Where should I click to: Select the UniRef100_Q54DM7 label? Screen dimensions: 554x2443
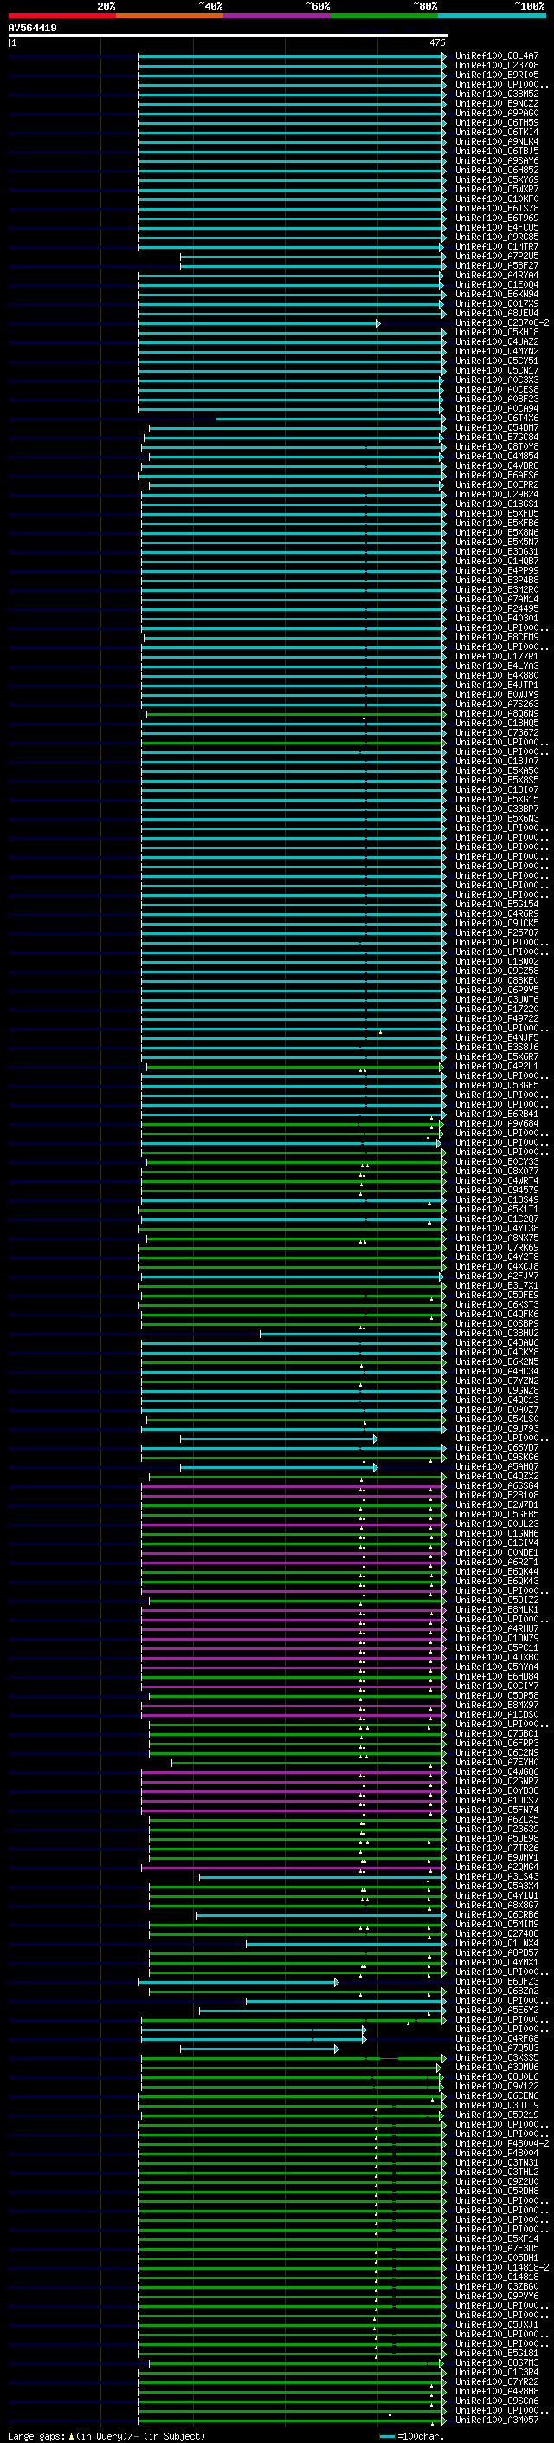point(496,426)
